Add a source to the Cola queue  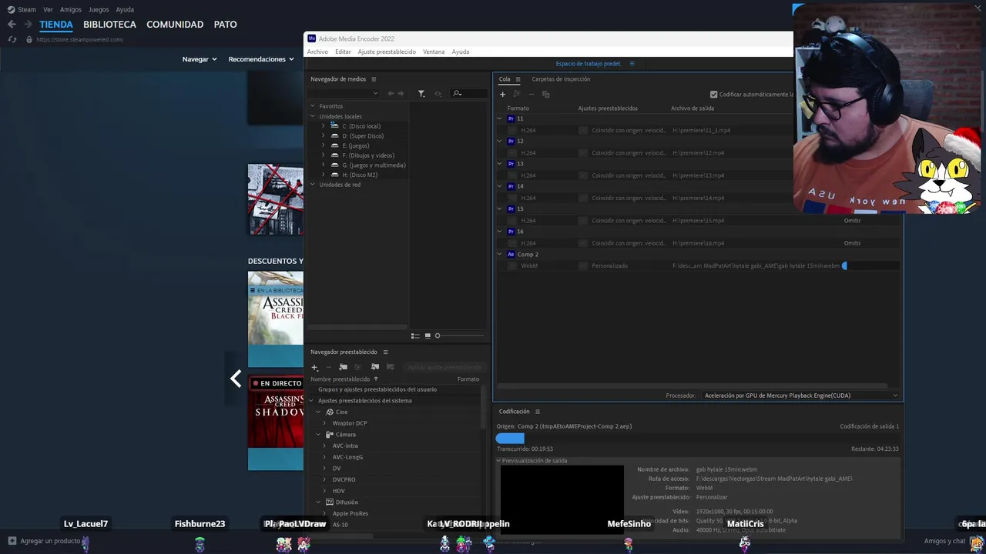tap(503, 94)
